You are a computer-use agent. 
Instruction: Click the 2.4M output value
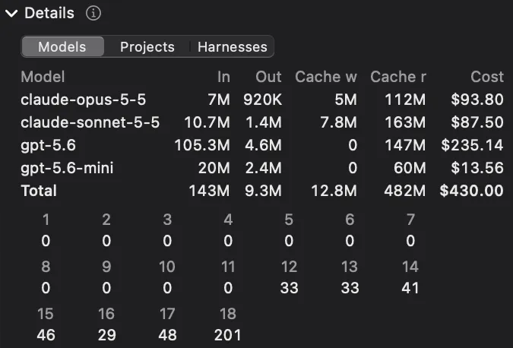tap(264, 168)
